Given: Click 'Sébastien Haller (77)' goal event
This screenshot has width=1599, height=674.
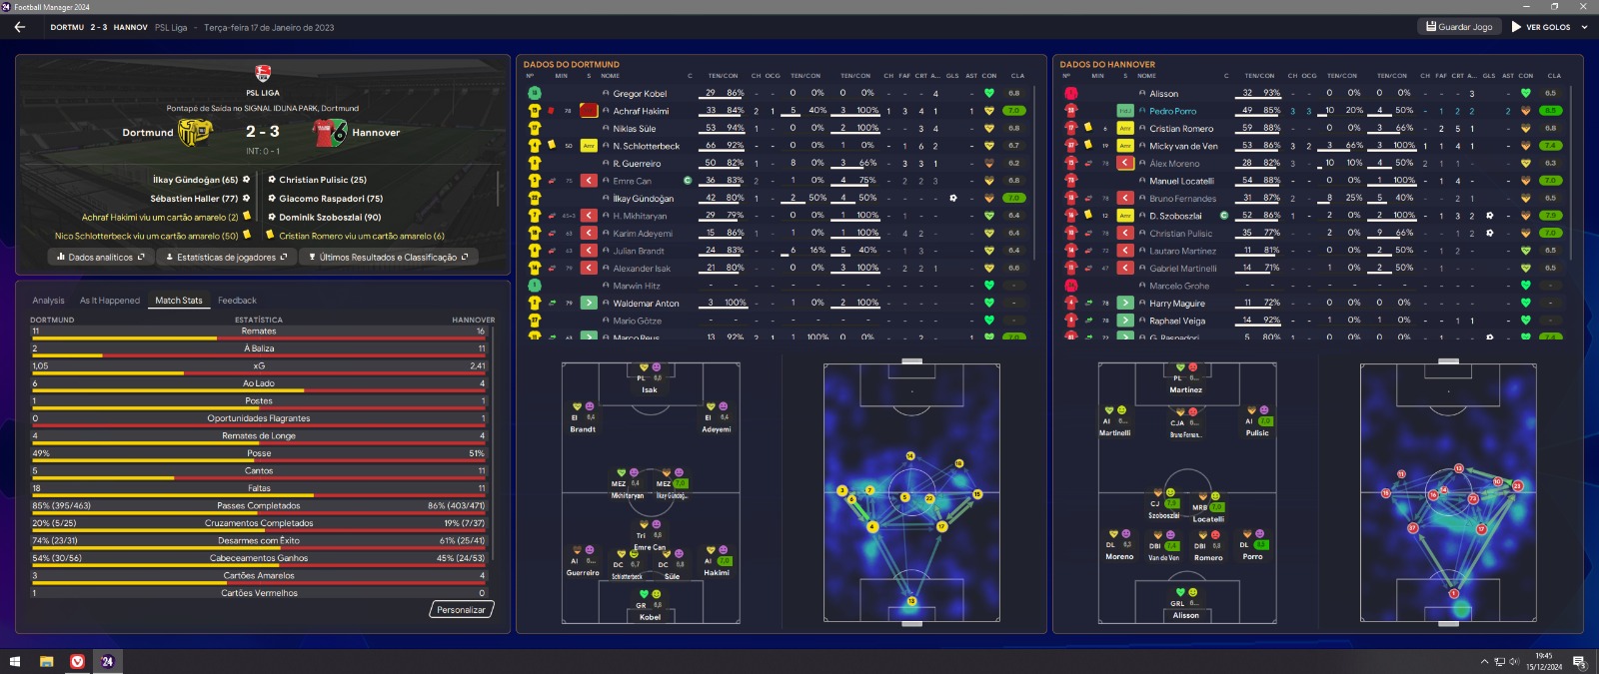Looking at the screenshot, I should click(194, 198).
